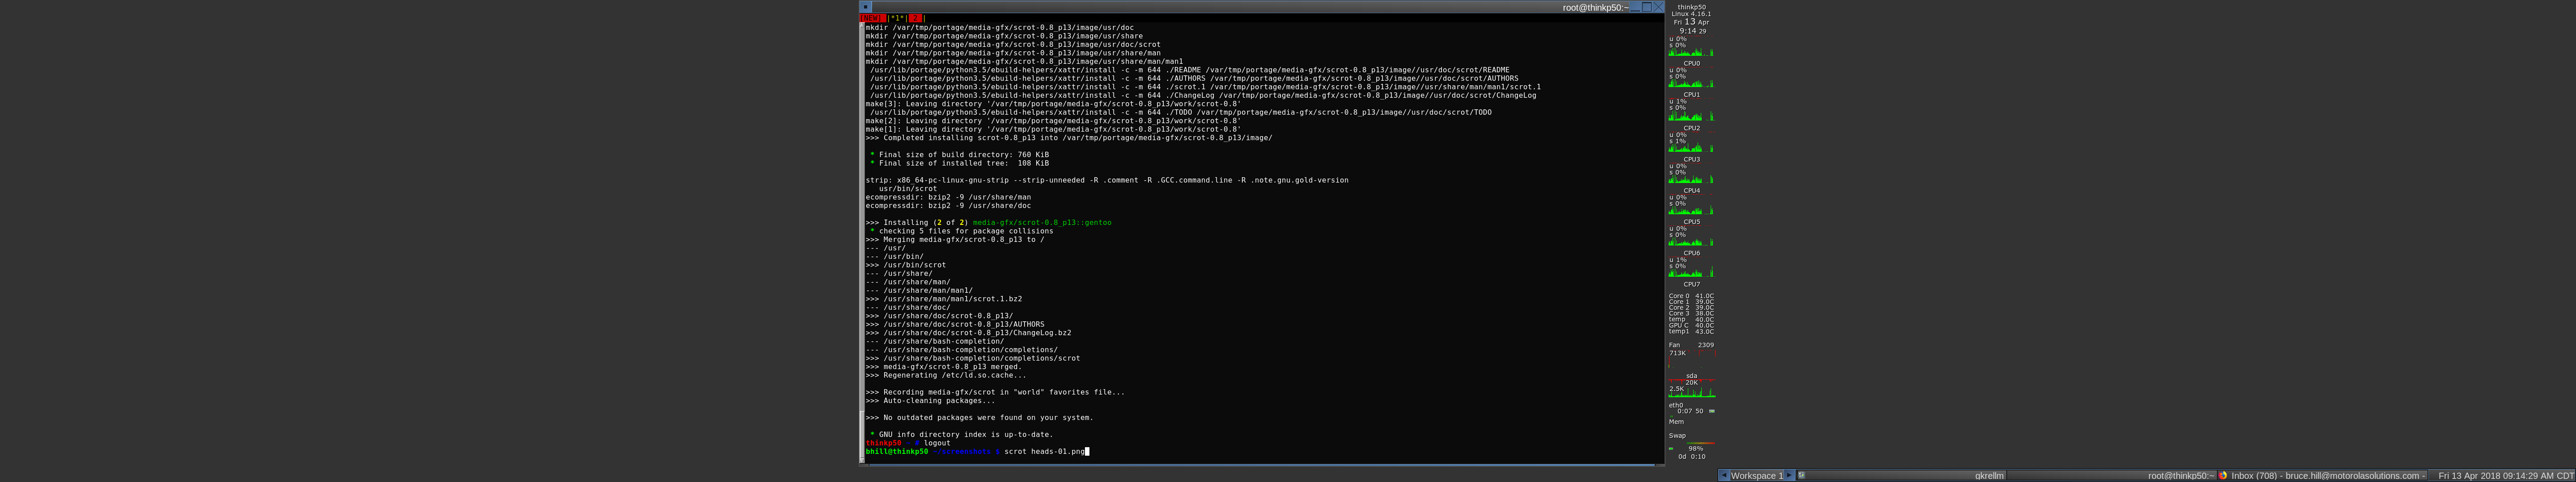The image size is (2576, 482).
Task: Click the battery 98% meter
Action: coord(1691,448)
